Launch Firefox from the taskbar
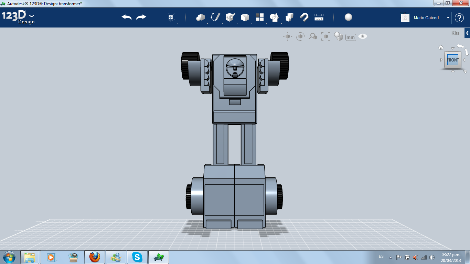This screenshot has height=264, width=470. click(95, 257)
